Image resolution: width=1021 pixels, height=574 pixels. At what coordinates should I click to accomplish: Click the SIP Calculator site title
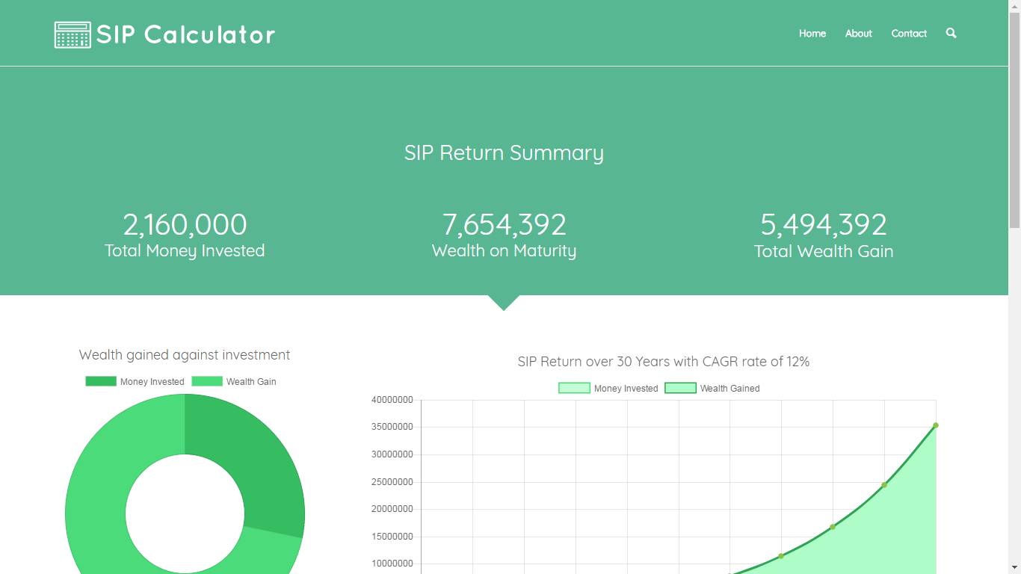(x=186, y=34)
